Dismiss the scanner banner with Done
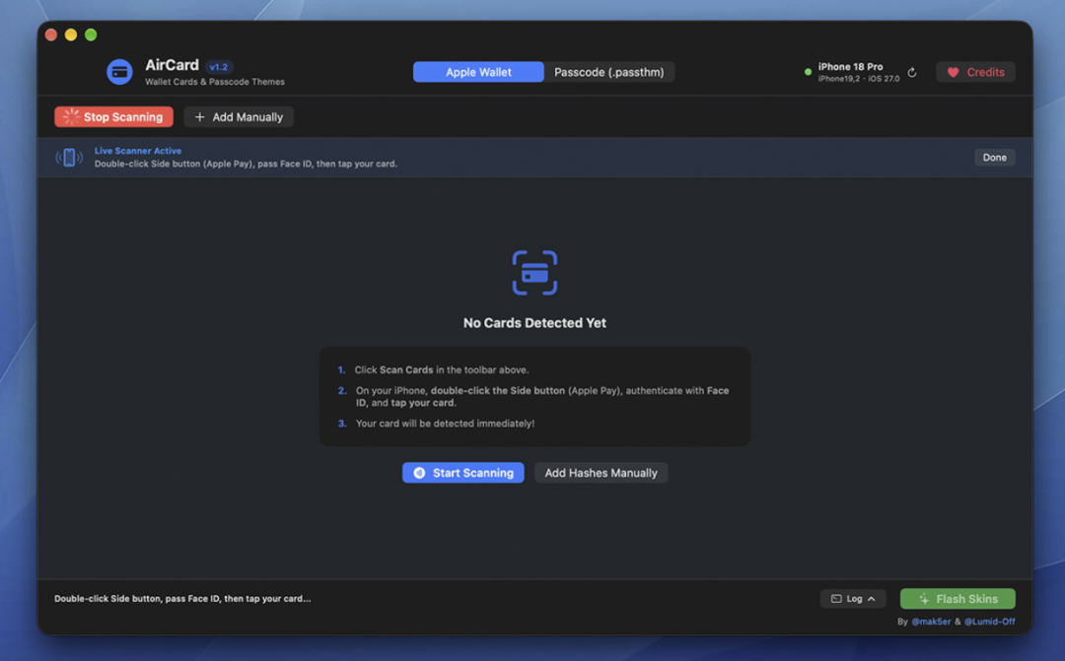Screen dimensions: 1065x661 994,158
